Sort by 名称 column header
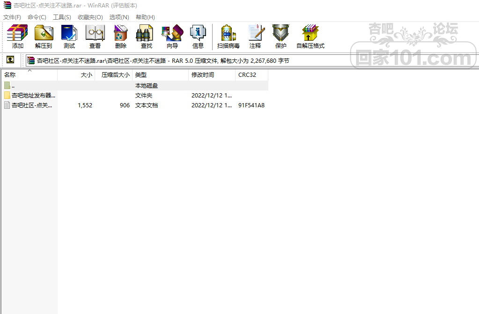 (x=29, y=75)
